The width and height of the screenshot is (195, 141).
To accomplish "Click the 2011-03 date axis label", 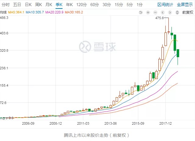I will [x=83, y=123].
